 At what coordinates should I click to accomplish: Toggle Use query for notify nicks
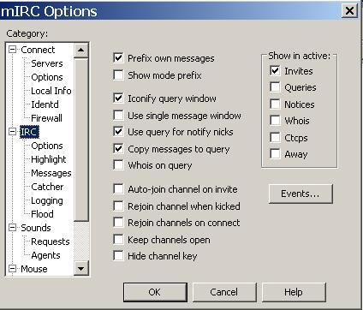118,132
